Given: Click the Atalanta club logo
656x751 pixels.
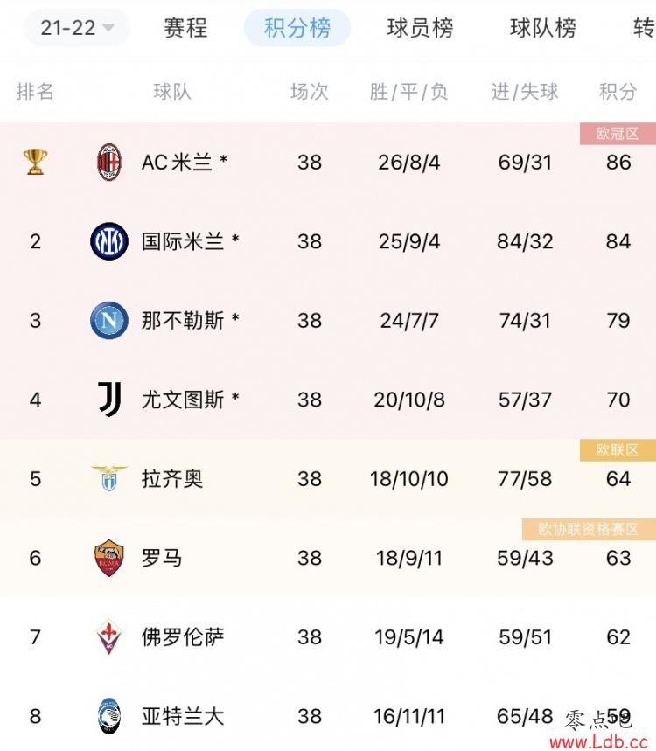Looking at the screenshot, I should pyautogui.click(x=109, y=716).
